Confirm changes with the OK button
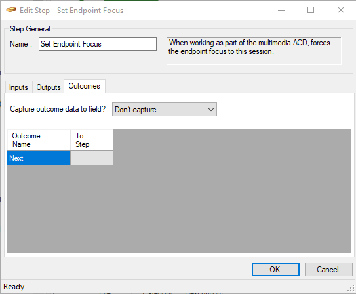 [275, 270]
